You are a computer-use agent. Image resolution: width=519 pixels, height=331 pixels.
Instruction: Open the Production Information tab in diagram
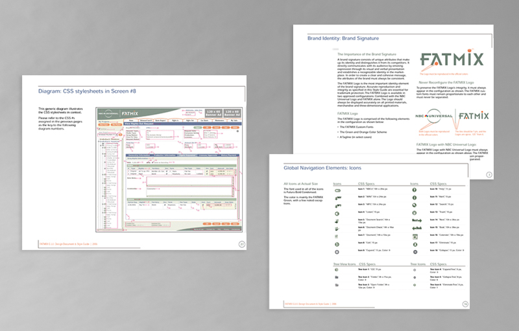coord(165,155)
